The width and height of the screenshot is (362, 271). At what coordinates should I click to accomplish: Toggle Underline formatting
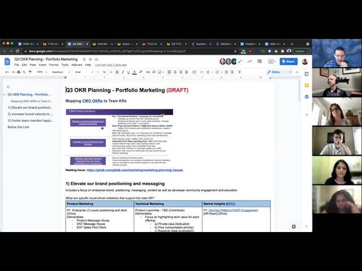point(128,72)
